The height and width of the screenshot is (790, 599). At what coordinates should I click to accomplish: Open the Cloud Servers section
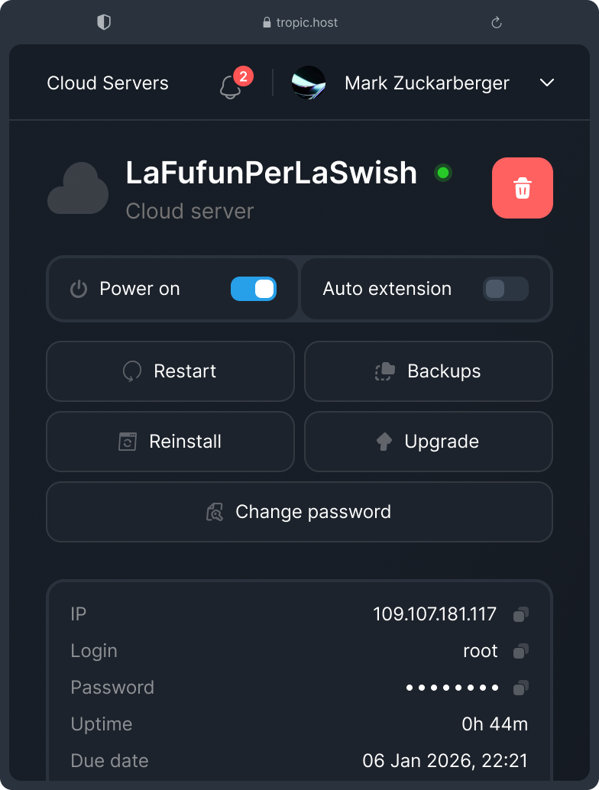(108, 83)
